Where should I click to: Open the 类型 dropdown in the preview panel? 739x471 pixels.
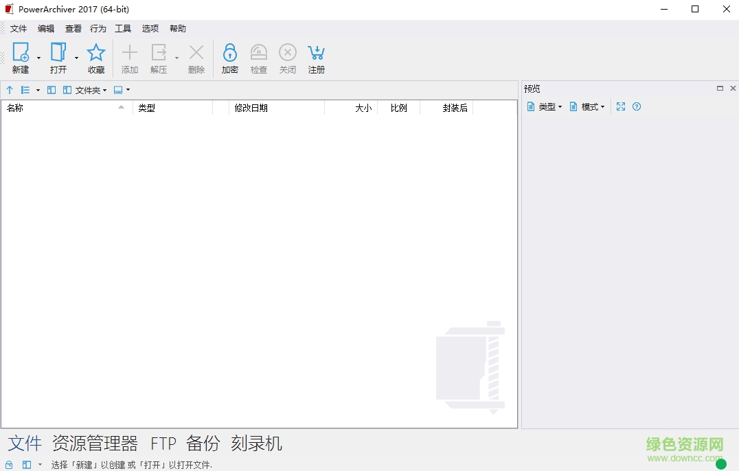click(x=545, y=106)
